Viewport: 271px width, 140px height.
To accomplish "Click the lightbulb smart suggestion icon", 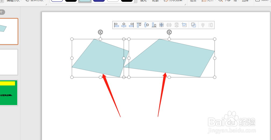I will pyautogui.click(x=203, y=25).
